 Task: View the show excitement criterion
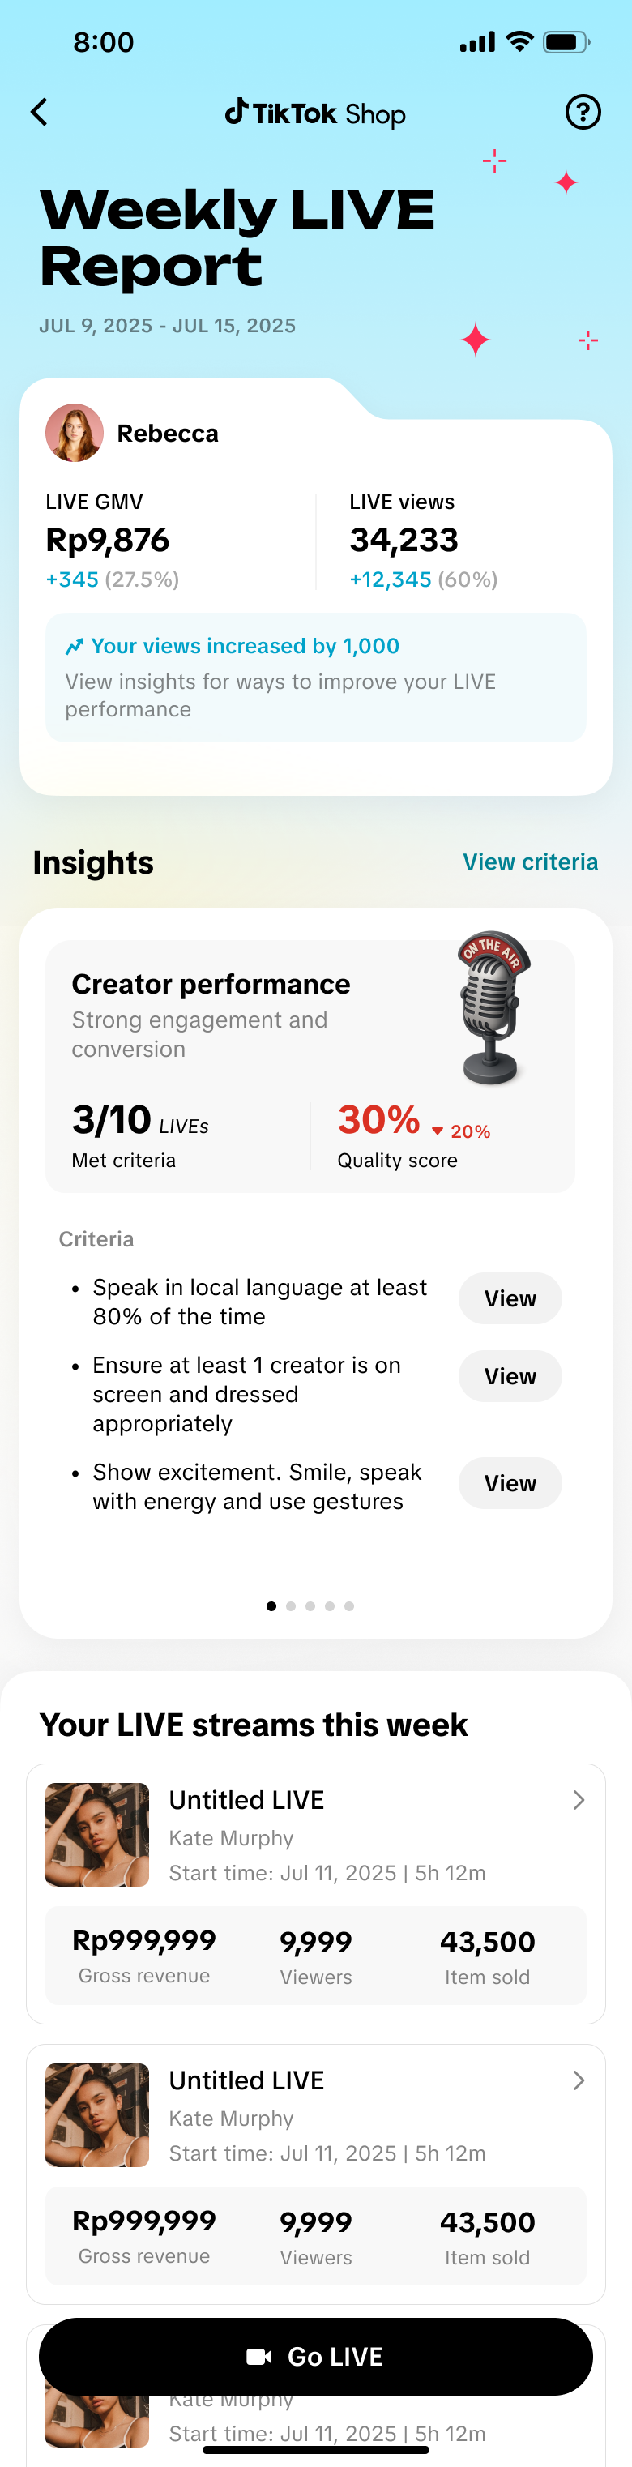point(510,1483)
